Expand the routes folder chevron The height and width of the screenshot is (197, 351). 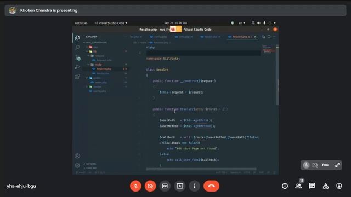tap(87, 86)
